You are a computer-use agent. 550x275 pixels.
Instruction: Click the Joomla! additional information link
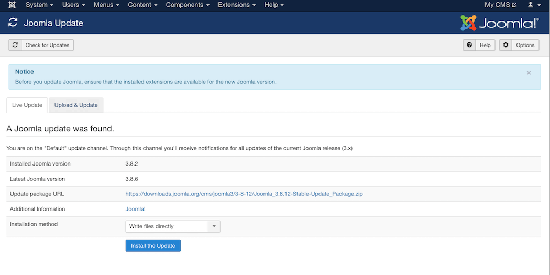point(135,209)
